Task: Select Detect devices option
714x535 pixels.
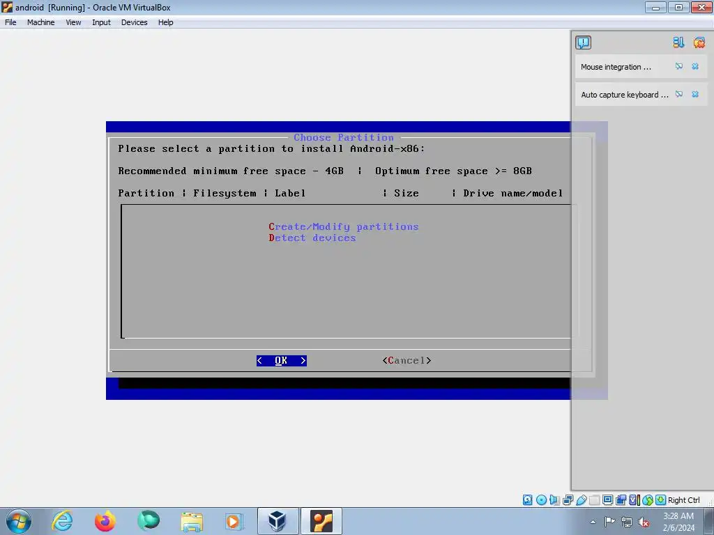Action: point(312,238)
